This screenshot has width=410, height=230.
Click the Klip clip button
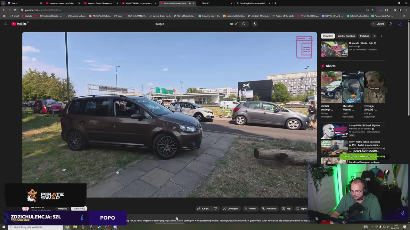pyautogui.click(x=286, y=209)
